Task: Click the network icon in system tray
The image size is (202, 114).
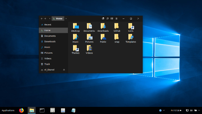Action: (187, 110)
